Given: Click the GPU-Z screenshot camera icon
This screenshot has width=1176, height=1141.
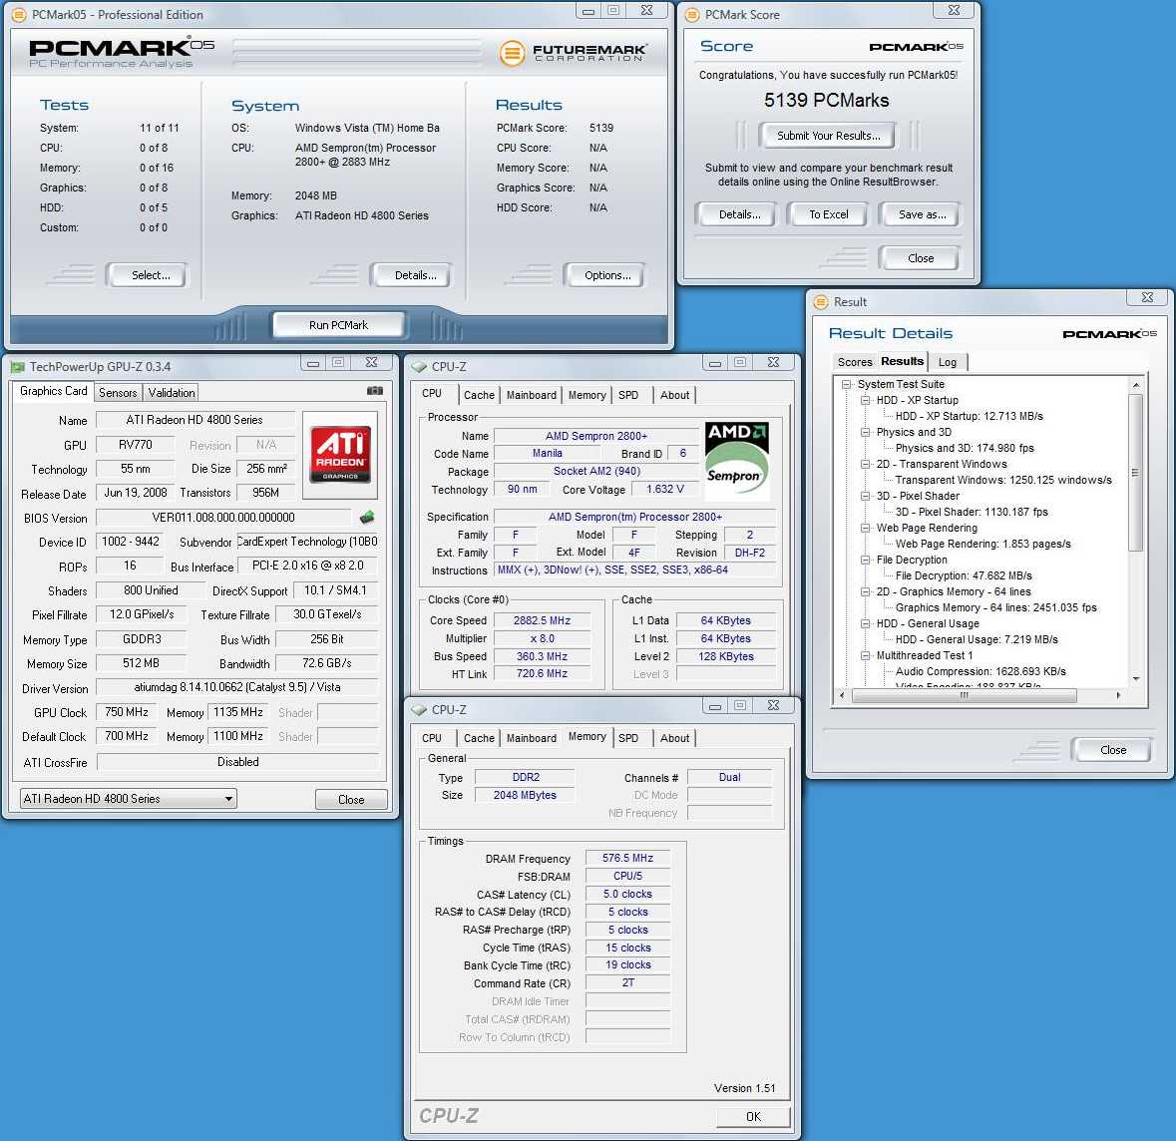Looking at the screenshot, I should point(375,391).
